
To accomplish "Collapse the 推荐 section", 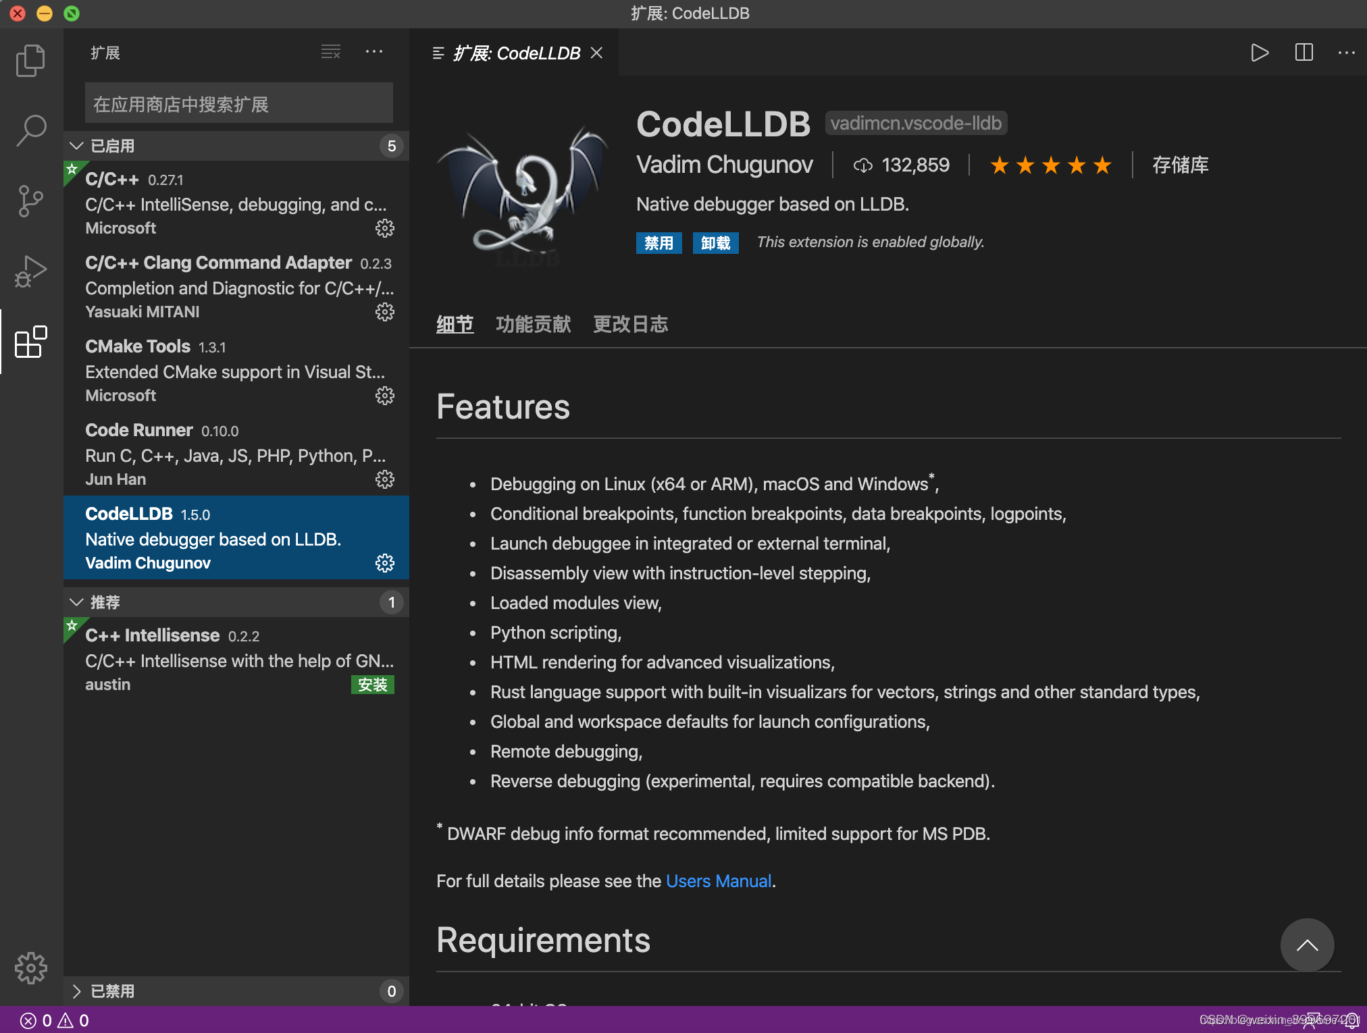I will tap(236, 602).
